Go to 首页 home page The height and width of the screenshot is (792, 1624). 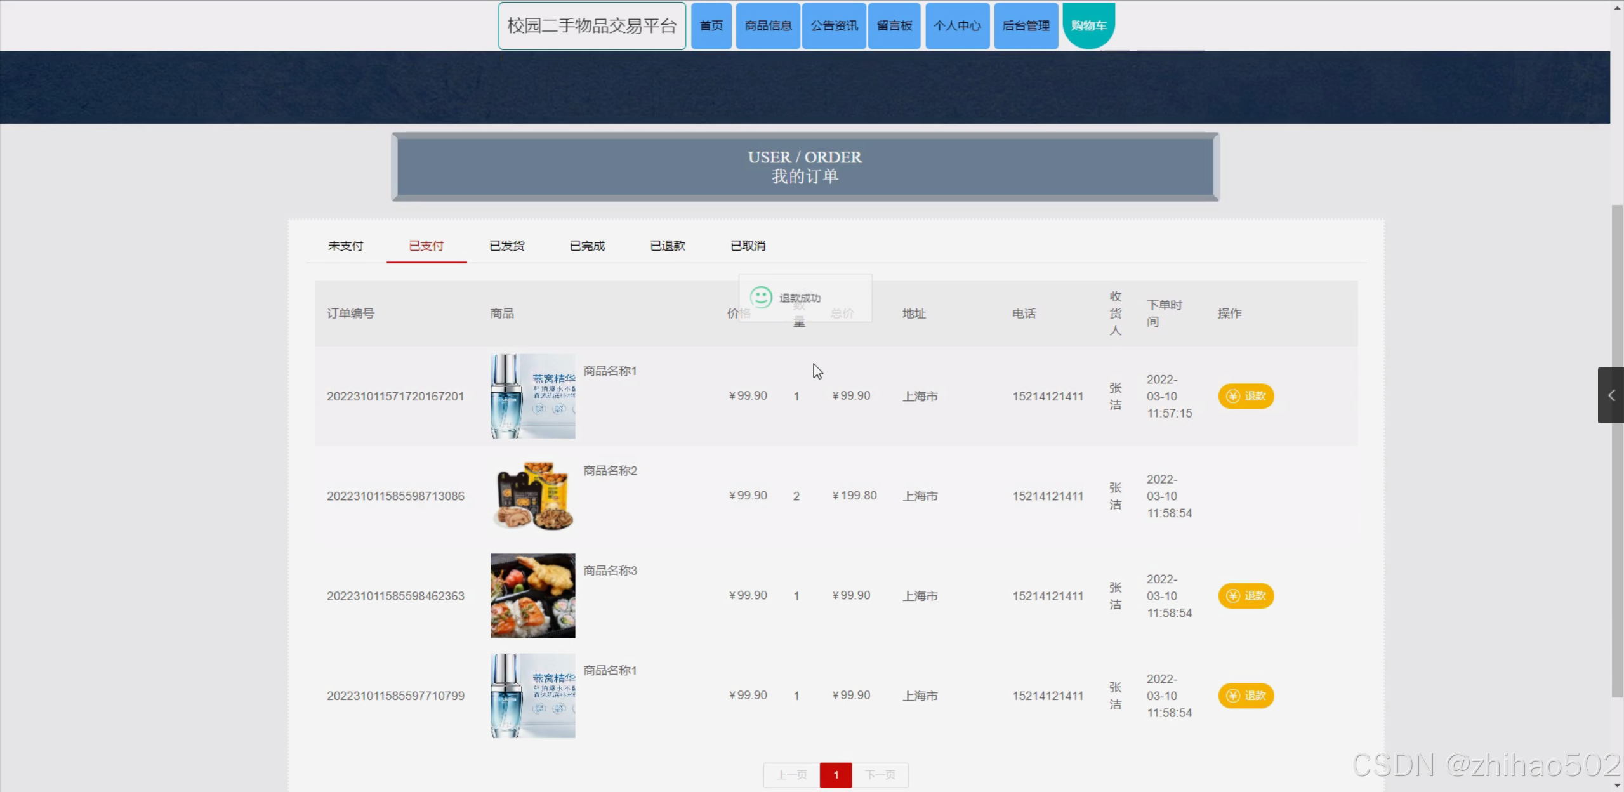pyautogui.click(x=711, y=26)
